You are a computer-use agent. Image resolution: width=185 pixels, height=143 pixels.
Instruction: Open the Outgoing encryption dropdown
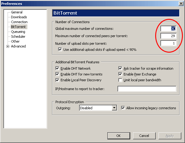point(114,108)
